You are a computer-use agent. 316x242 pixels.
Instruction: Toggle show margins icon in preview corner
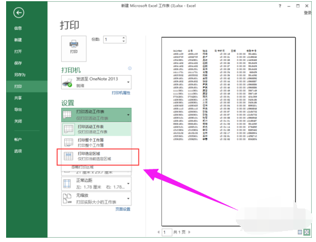pyautogui.click(x=299, y=232)
